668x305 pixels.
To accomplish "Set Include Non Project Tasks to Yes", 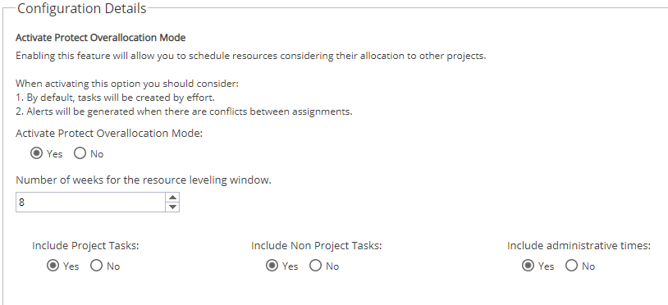I will coord(272,266).
